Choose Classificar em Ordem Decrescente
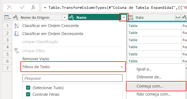Screen dimensions: 187x99 coord(53,34)
